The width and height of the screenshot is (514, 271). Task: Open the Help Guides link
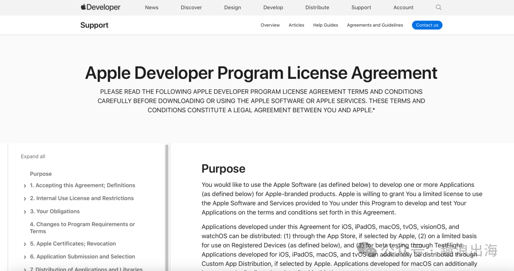[x=326, y=25]
